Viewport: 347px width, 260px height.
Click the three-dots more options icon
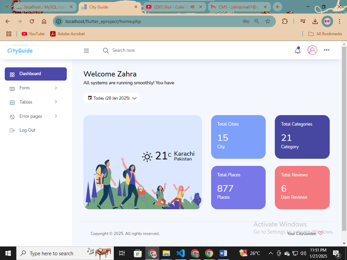(326, 50)
